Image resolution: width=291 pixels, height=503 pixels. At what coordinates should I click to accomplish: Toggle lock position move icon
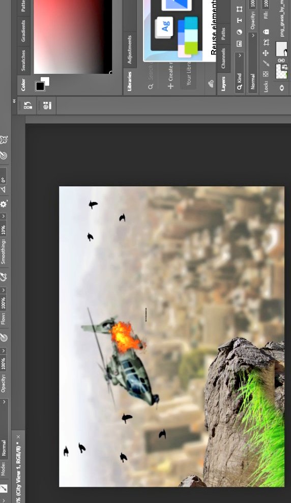pyautogui.click(x=266, y=53)
